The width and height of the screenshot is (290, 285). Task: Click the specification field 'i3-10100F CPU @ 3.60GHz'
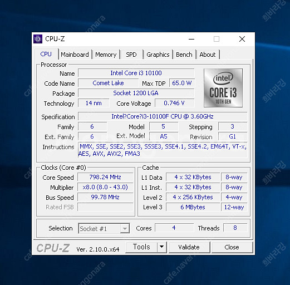163,116
